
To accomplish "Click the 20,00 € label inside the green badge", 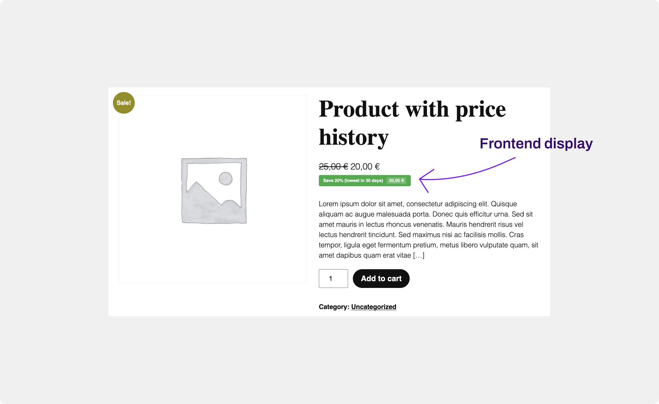I will (x=396, y=180).
